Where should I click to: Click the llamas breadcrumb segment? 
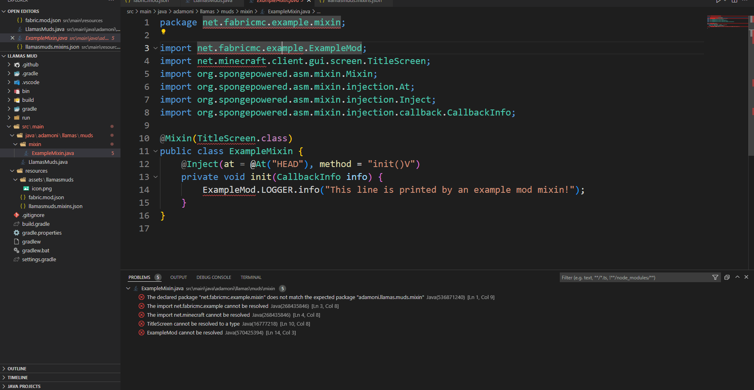(x=207, y=12)
